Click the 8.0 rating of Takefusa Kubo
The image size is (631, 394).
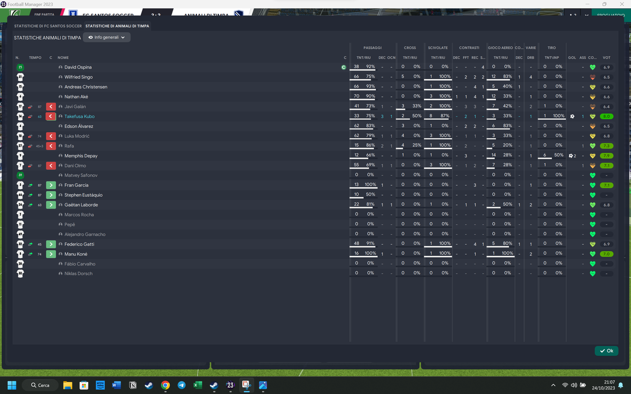tap(606, 116)
